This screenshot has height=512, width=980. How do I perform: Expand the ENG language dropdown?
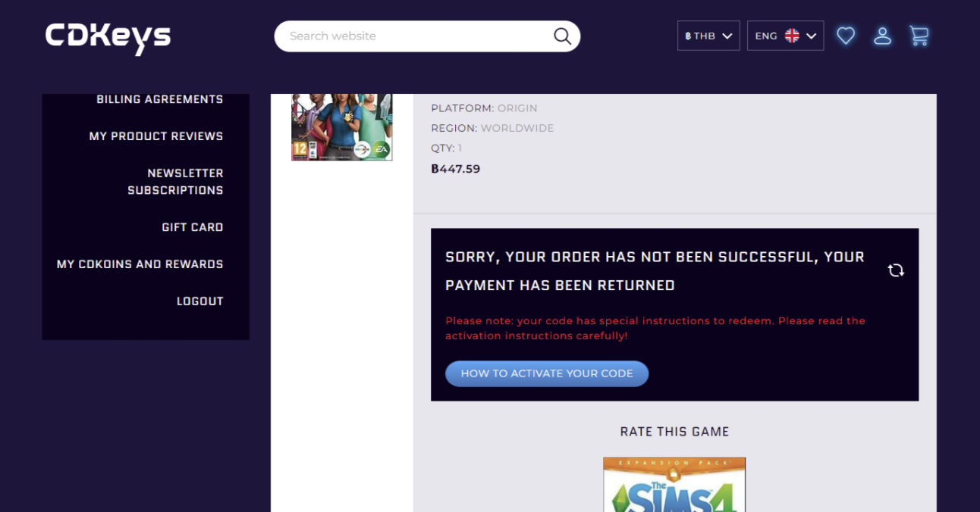pos(785,36)
